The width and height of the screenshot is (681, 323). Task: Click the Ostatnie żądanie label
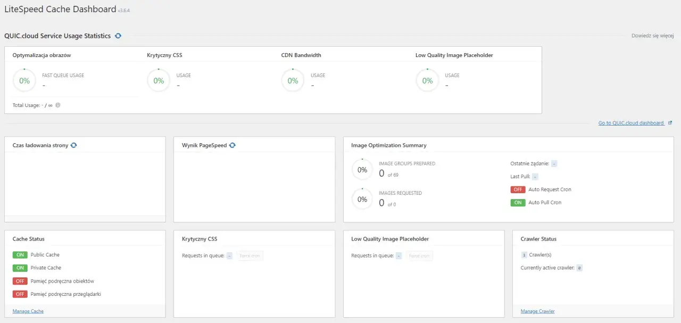[x=530, y=163]
